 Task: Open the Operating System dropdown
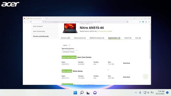point(70,52)
